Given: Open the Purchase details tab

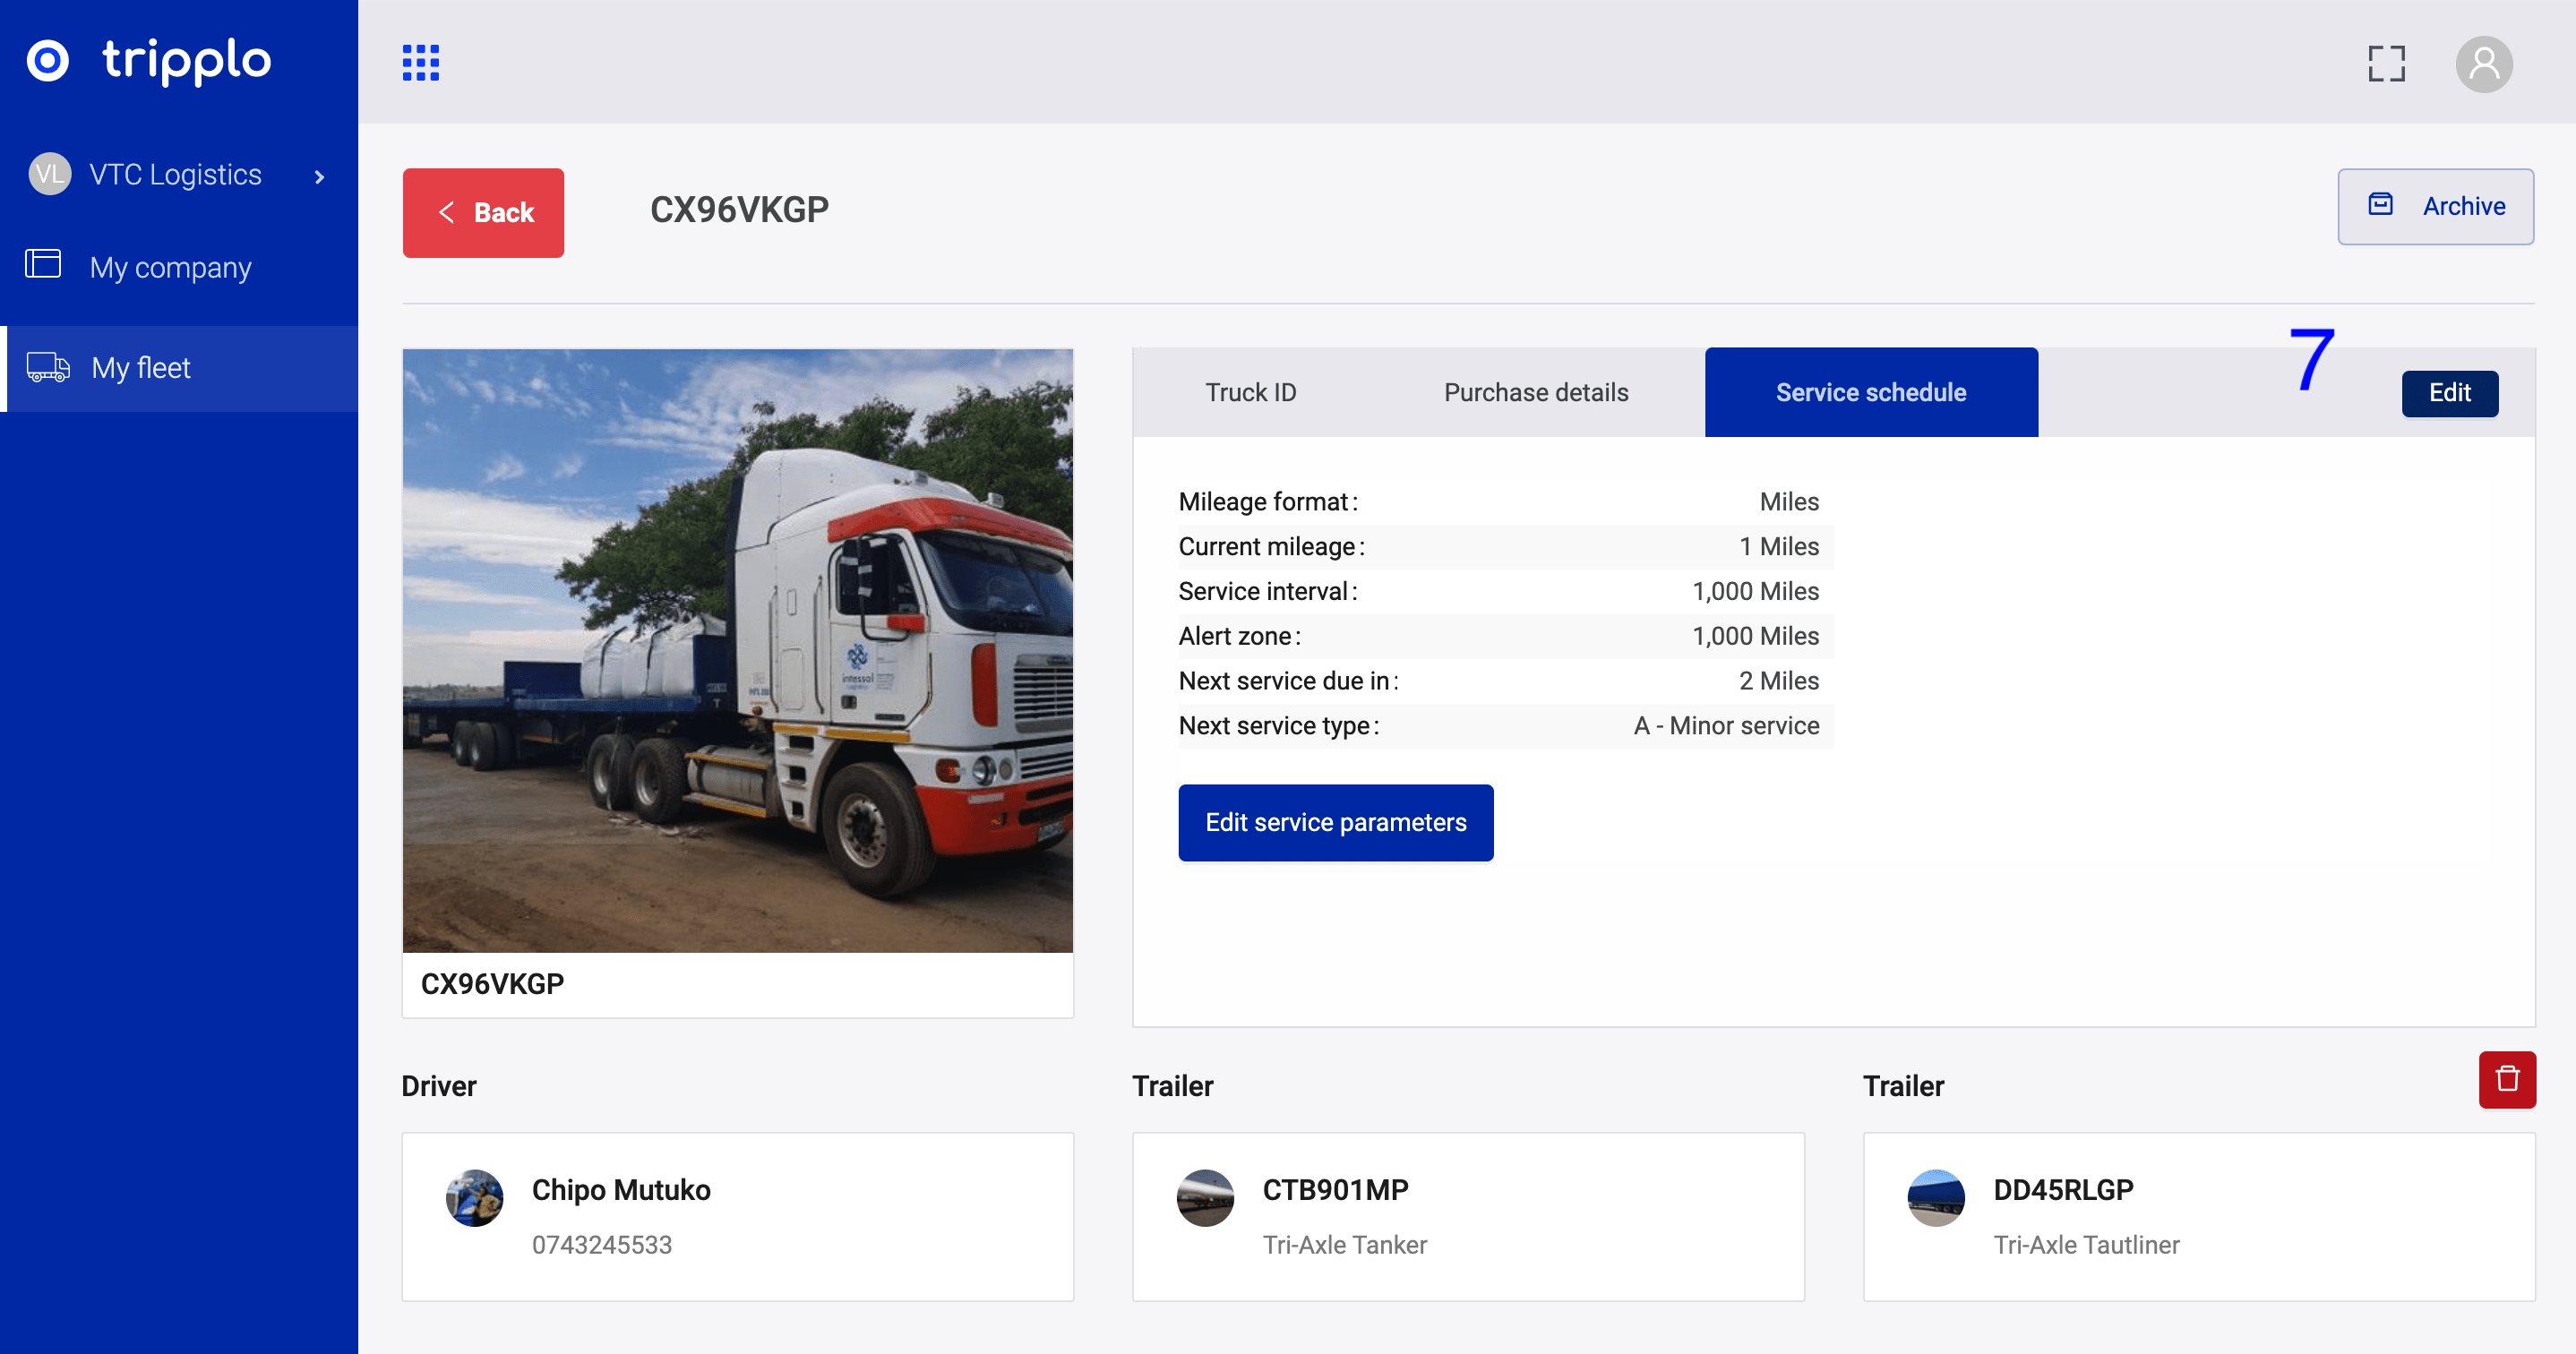Looking at the screenshot, I should (1535, 392).
